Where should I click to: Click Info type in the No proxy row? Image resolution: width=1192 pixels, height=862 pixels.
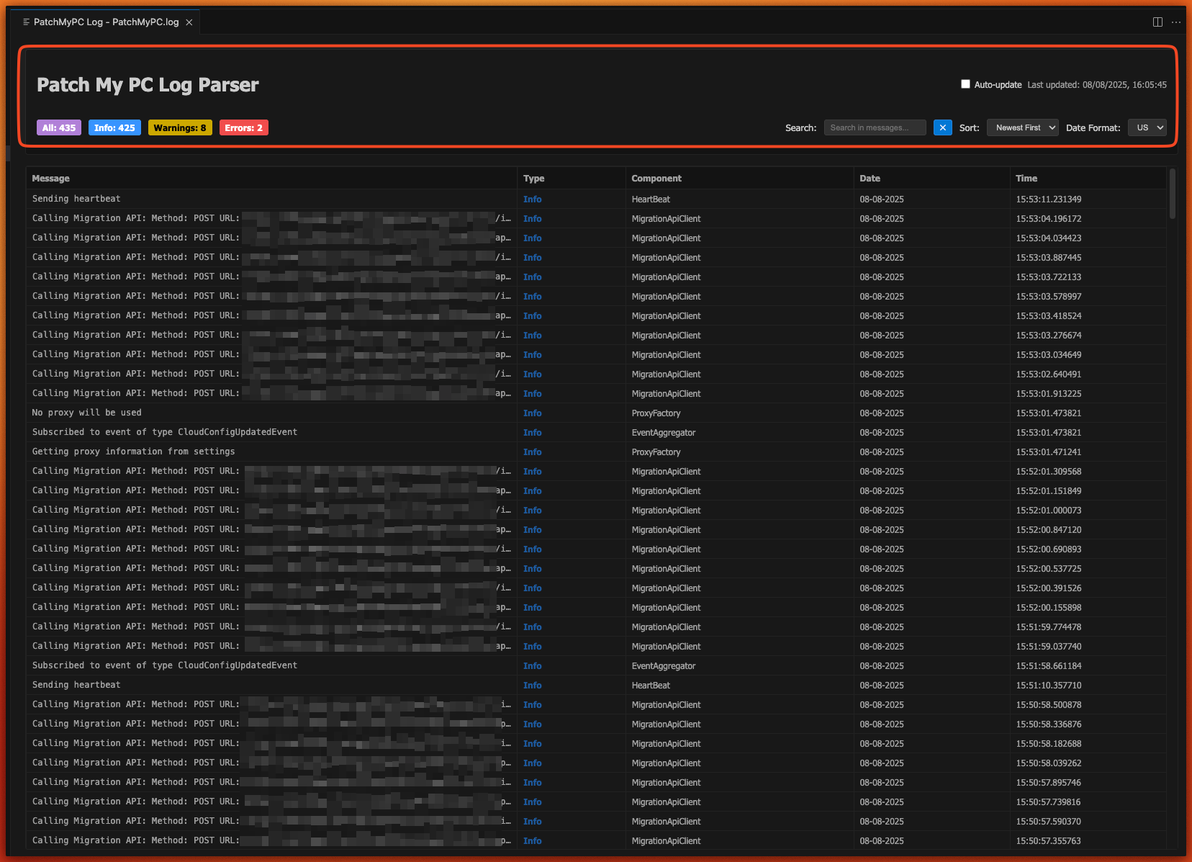click(x=533, y=413)
